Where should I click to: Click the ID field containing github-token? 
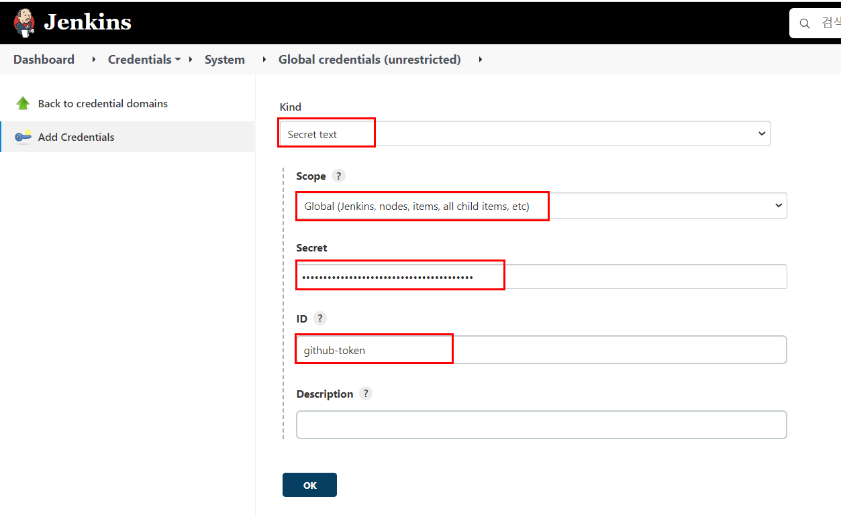(x=542, y=350)
